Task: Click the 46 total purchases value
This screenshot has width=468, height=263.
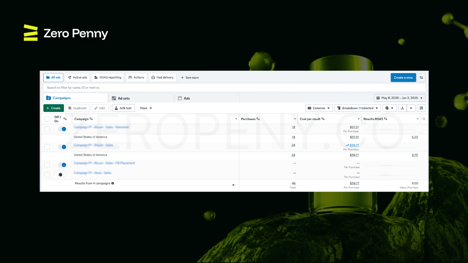Action: (293, 183)
